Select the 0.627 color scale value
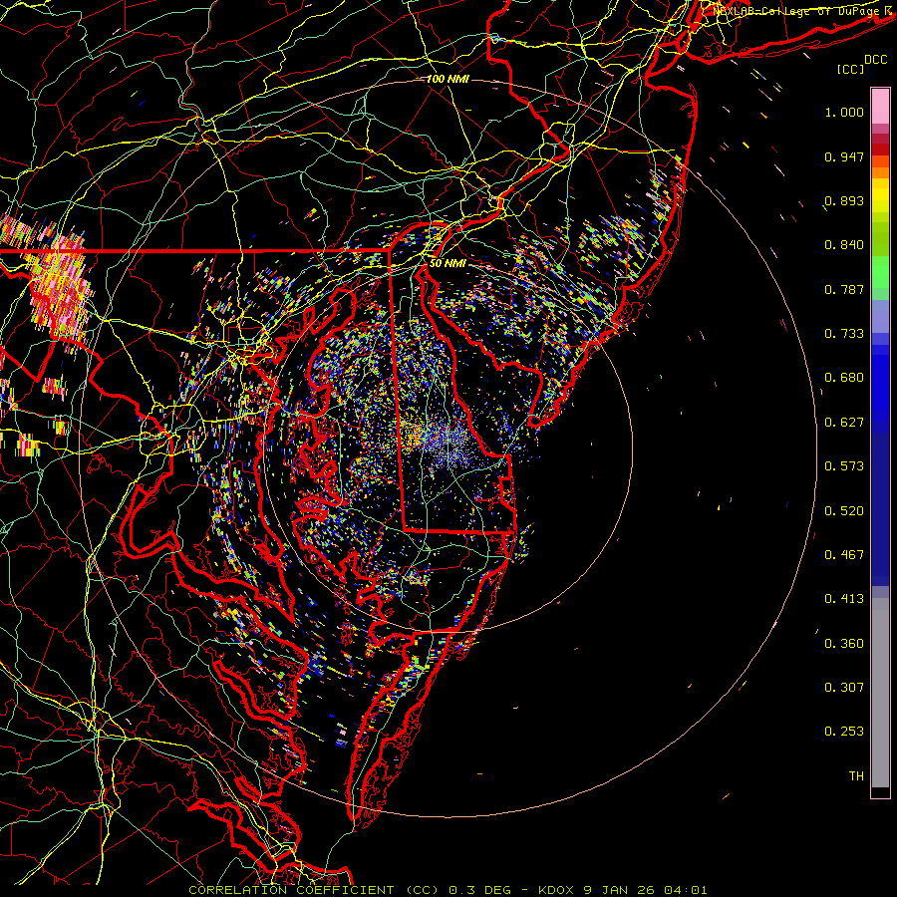The height and width of the screenshot is (897, 897). [844, 423]
